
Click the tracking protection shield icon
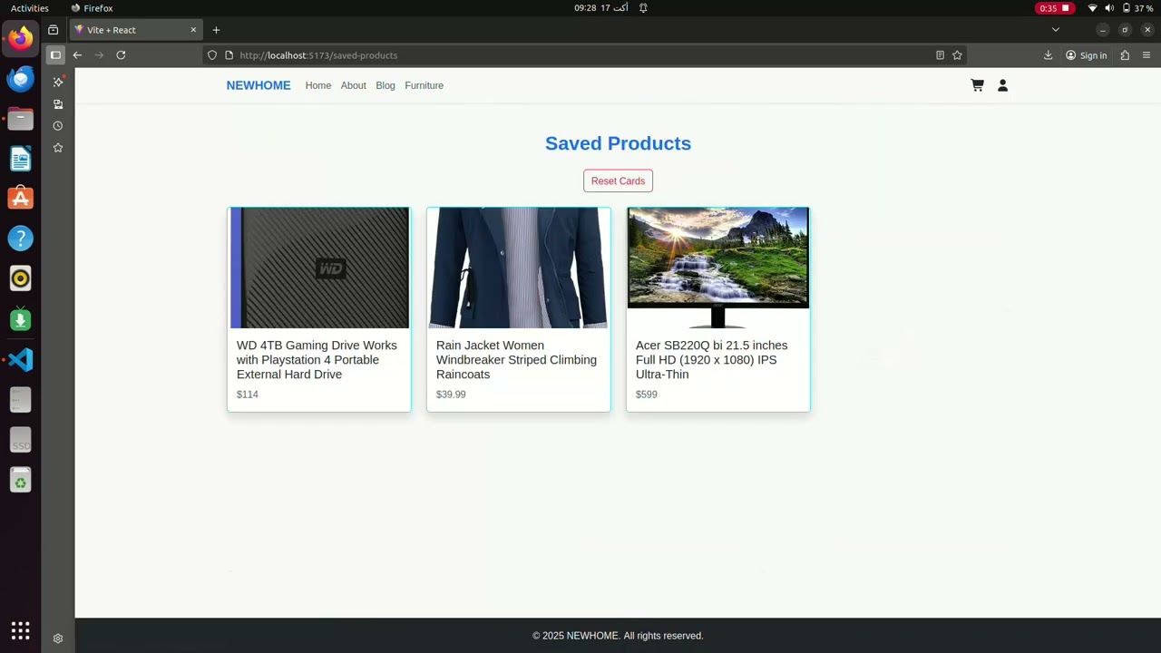212,55
